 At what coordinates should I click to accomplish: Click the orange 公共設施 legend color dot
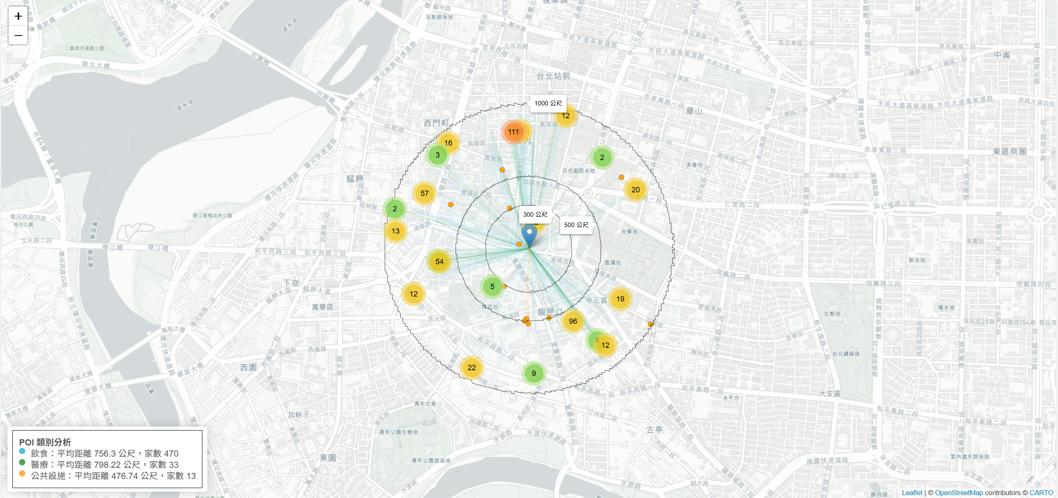[22, 473]
